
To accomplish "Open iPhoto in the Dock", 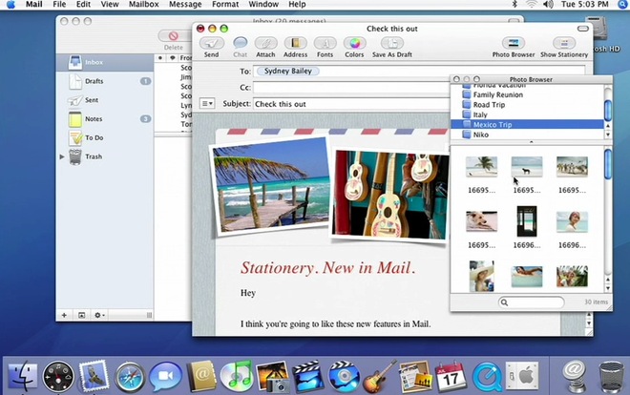I will pyautogui.click(x=273, y=377).
